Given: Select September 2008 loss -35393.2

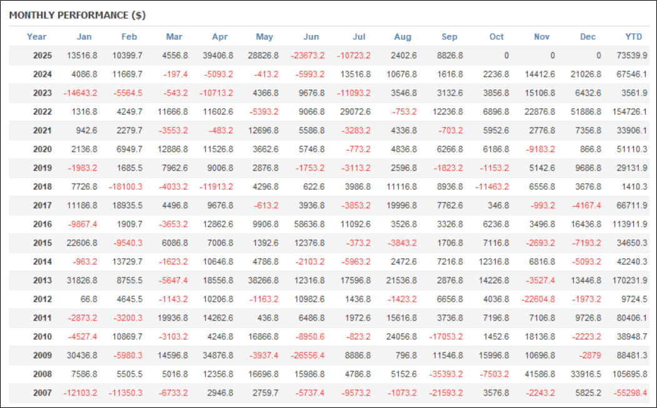Looking at the screenshot, I should click(446, 376).
